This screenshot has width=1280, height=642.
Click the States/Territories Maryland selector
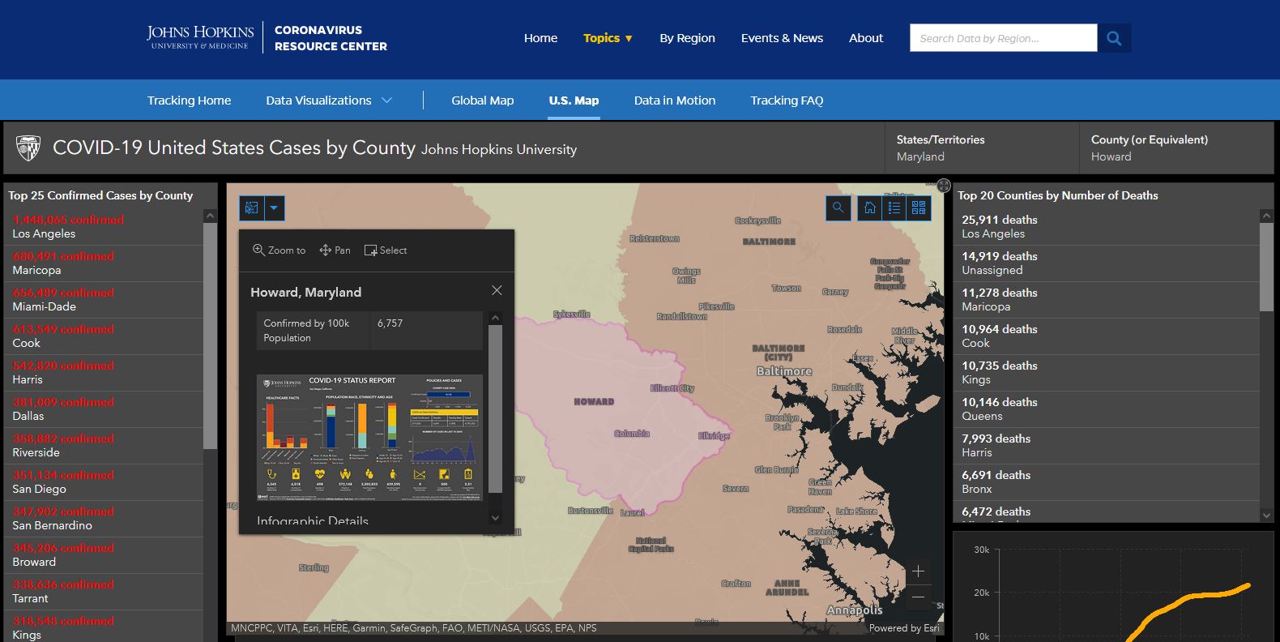point(982,148)
